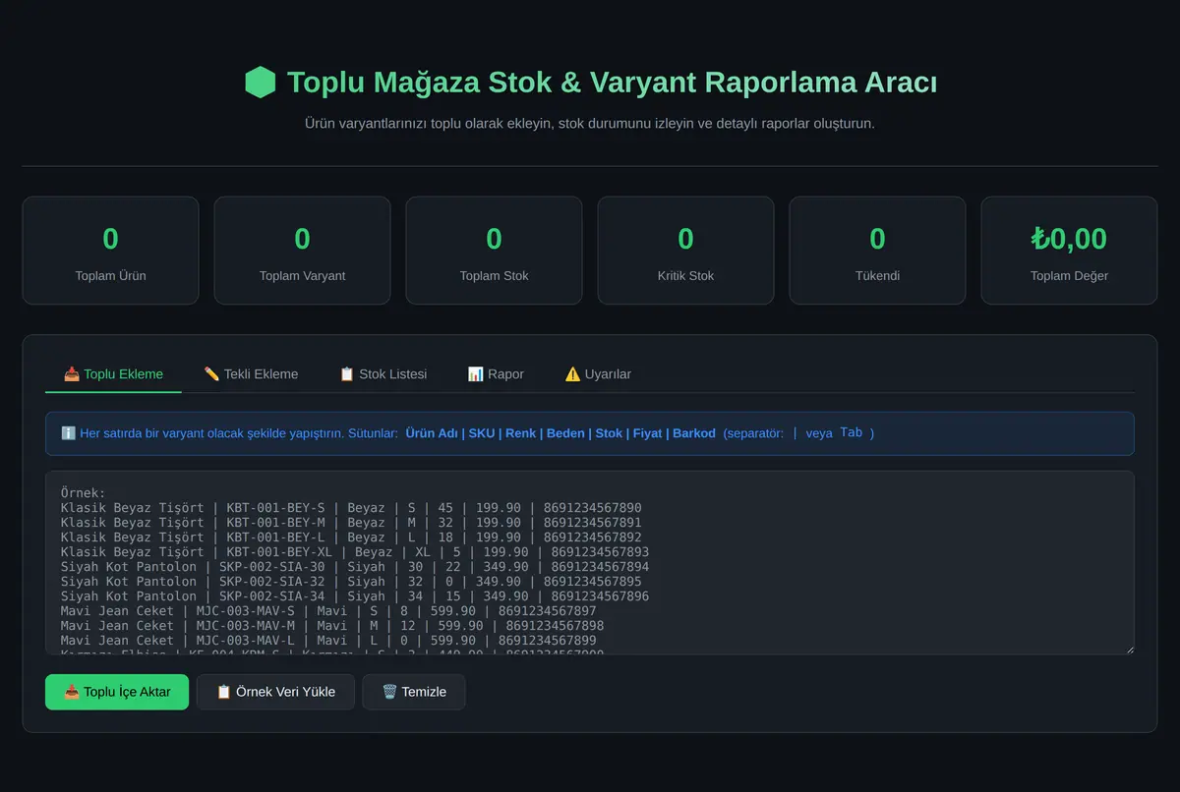
Task: Click the Örnek Veri Yükle button
Action: 275,692
